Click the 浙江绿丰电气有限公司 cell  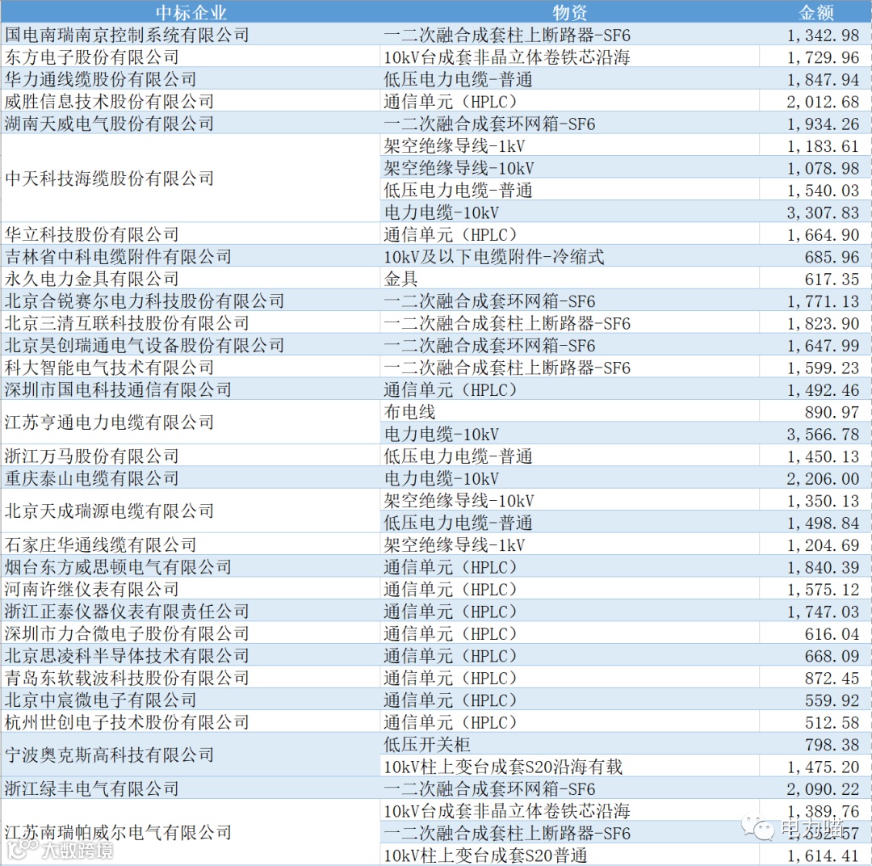[191, 788]
